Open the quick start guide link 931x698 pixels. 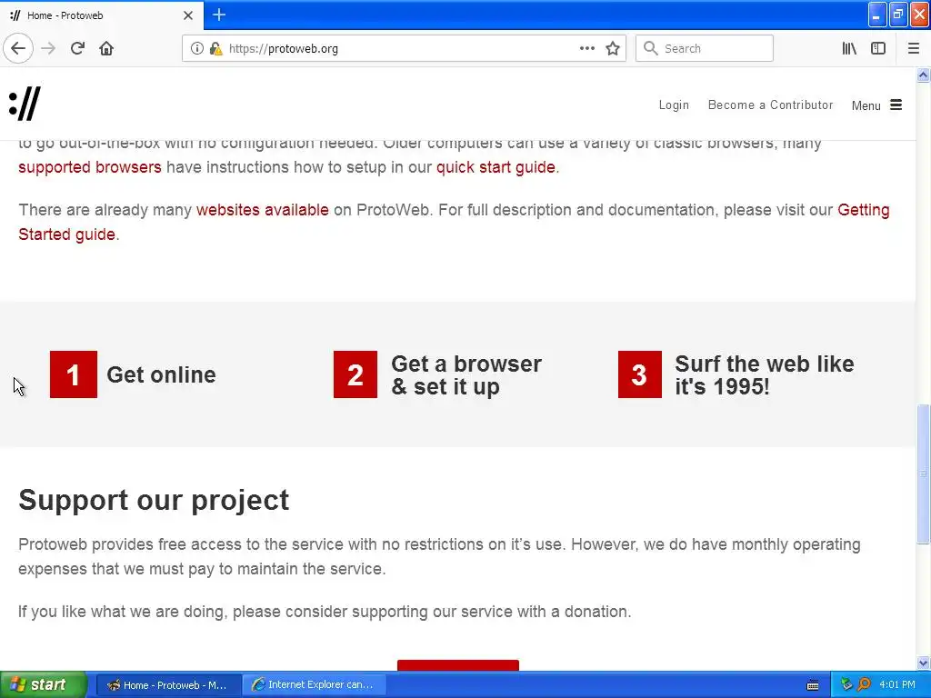[496, 167]
